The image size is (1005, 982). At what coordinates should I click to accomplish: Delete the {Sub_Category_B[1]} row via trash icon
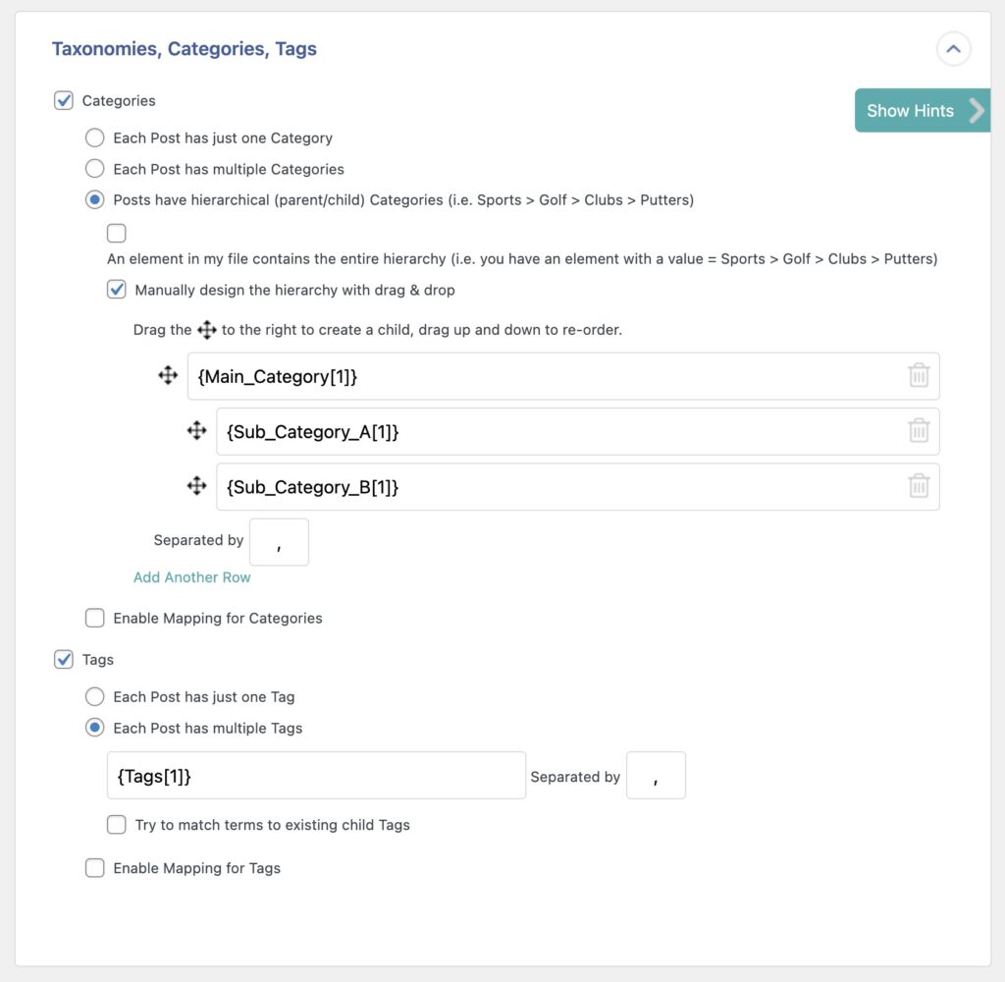click(919, 486)
